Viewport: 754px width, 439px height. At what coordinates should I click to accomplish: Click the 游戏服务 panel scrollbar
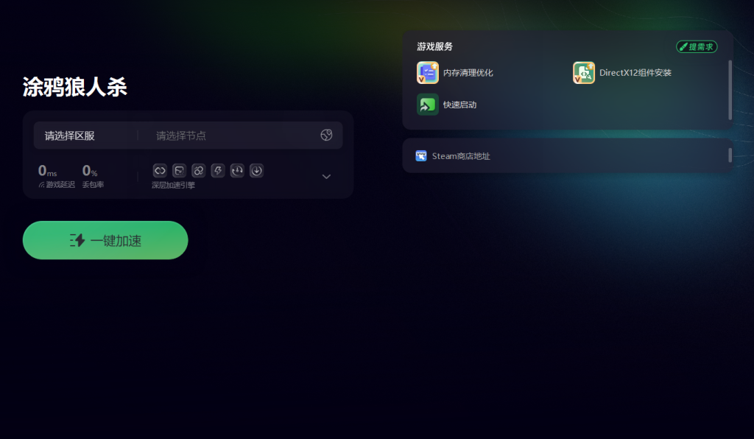coord(730,90)
